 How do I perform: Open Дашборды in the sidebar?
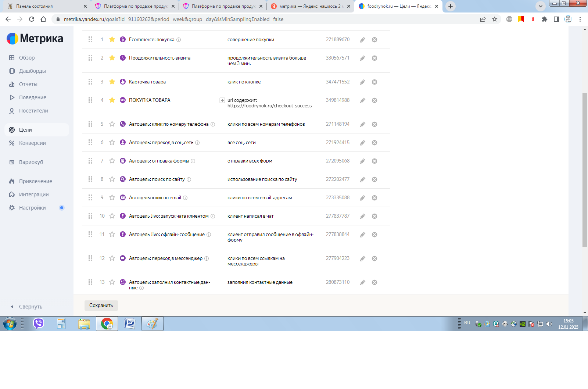pos(37,71)
